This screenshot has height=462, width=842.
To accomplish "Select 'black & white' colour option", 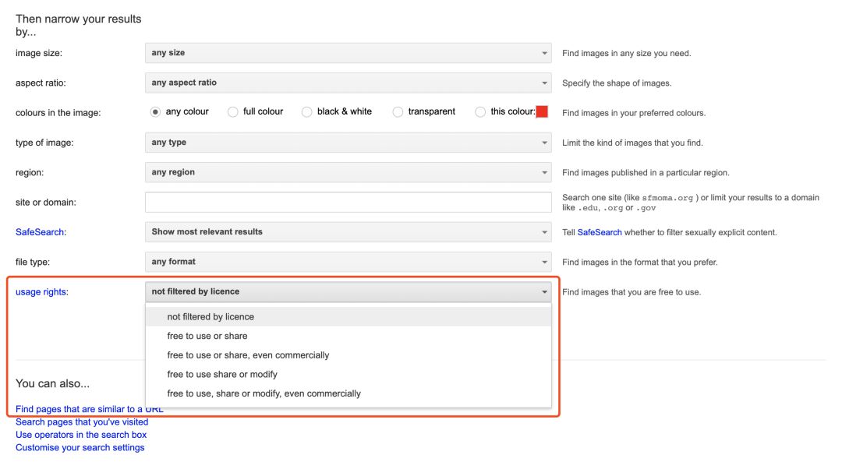I will pyautogui.click(x=307, y=112).
